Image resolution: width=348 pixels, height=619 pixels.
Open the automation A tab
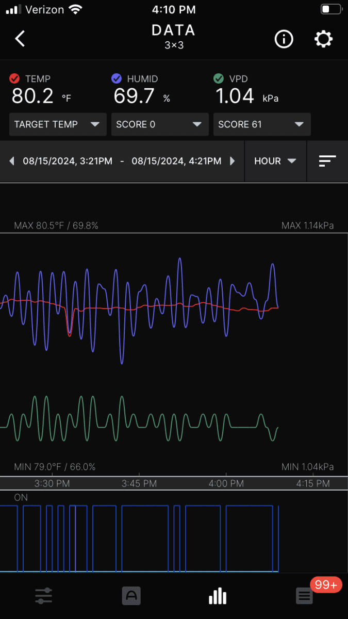pos(131,596)
